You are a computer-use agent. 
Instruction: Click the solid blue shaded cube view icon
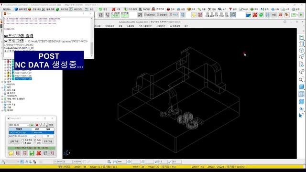(302, 87)
